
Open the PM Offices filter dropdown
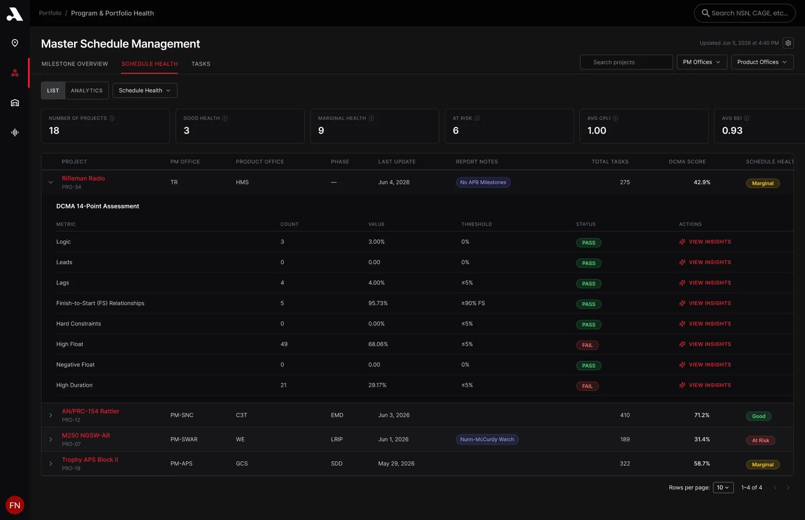[702, 62]
